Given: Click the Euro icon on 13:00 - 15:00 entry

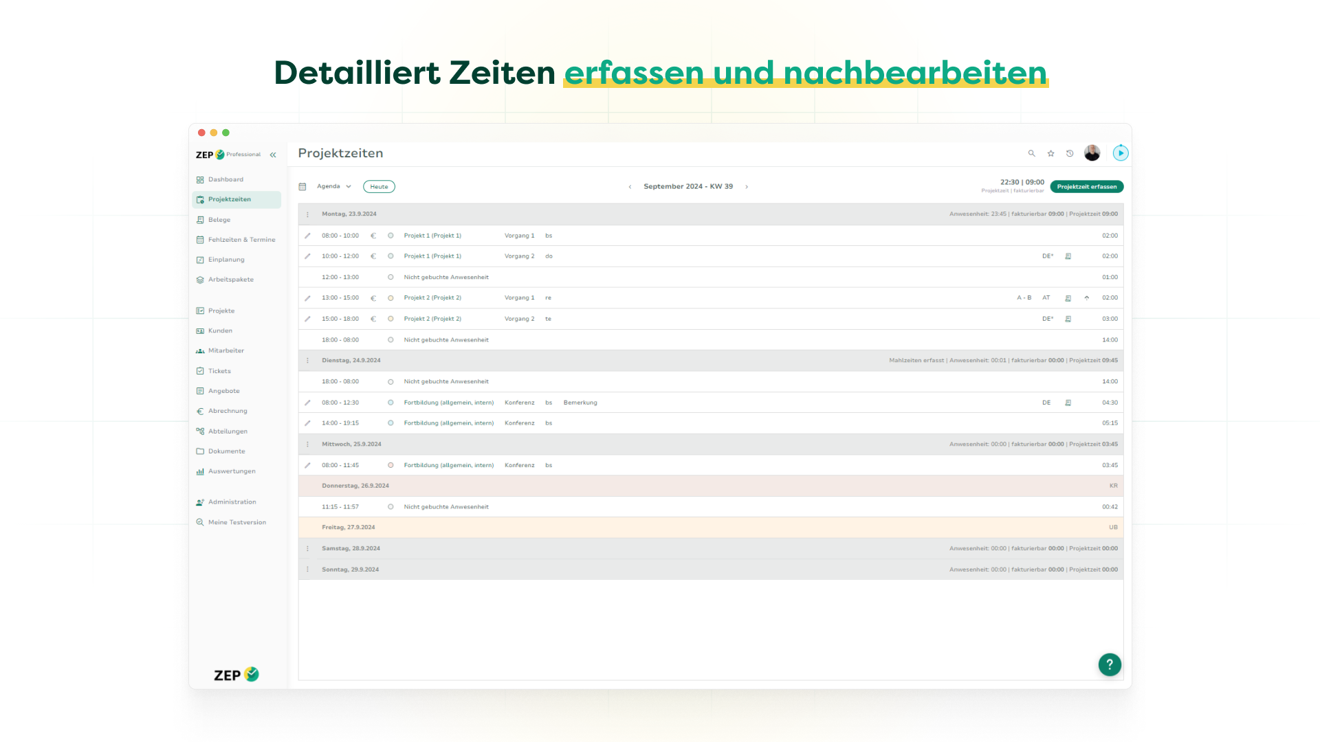Looking at the screenshot, I should (x=373, y=298).
